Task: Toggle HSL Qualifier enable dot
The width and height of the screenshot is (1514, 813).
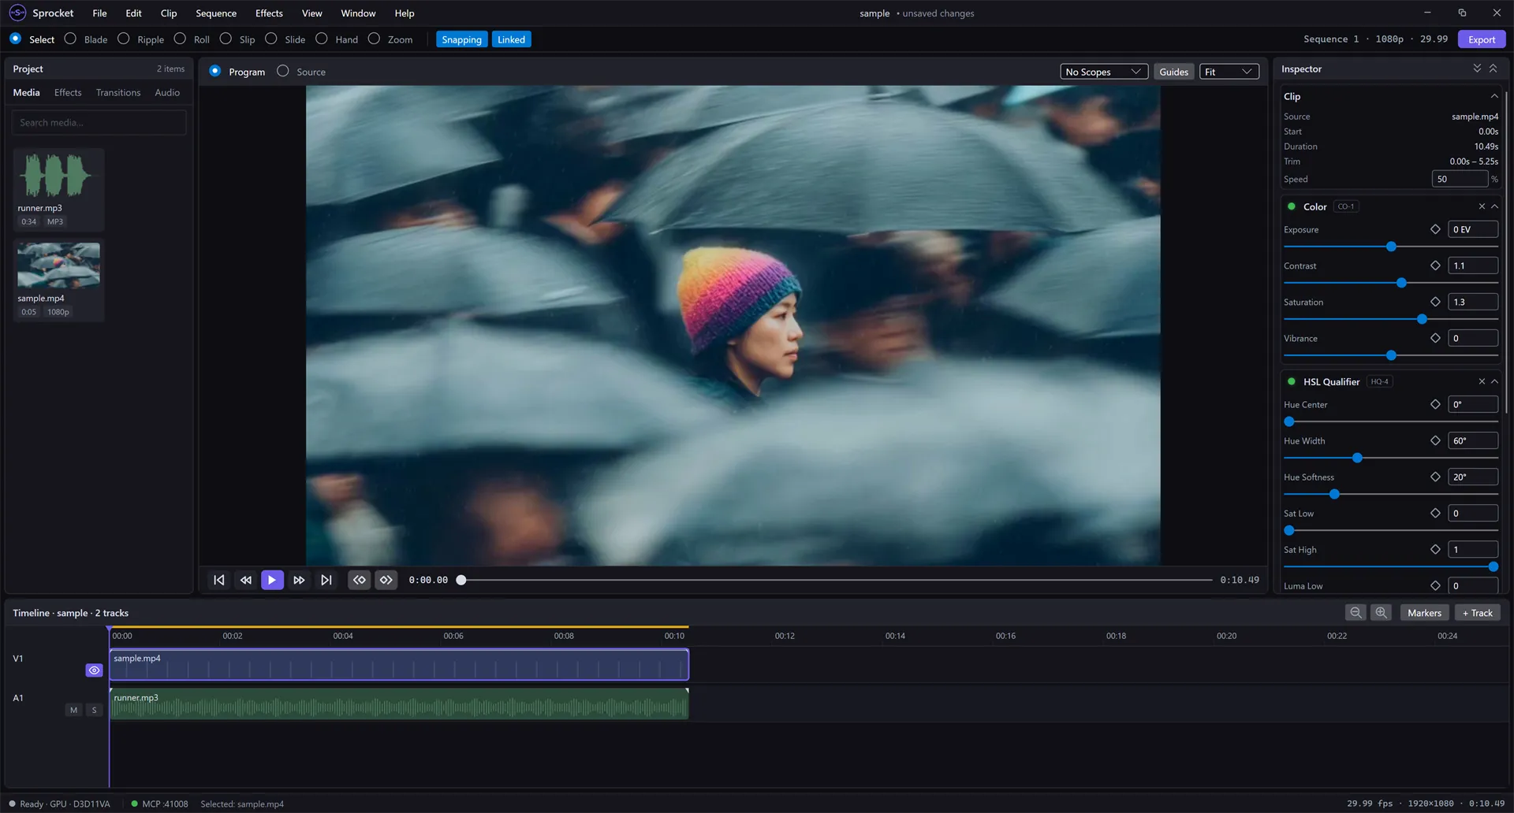Action: [1292, 381]
